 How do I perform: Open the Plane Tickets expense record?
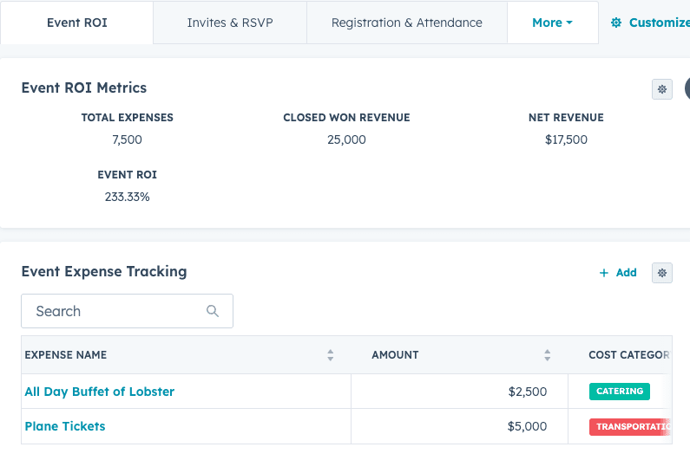point(65,426)
